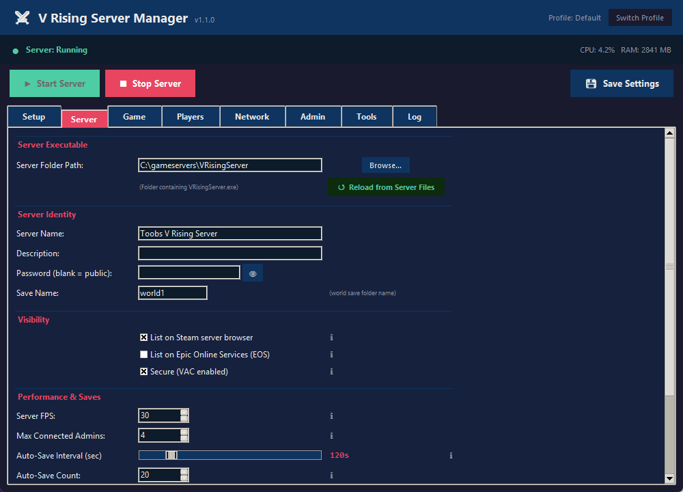
Task: Reload from Server Files
Action: pos(386,187)
